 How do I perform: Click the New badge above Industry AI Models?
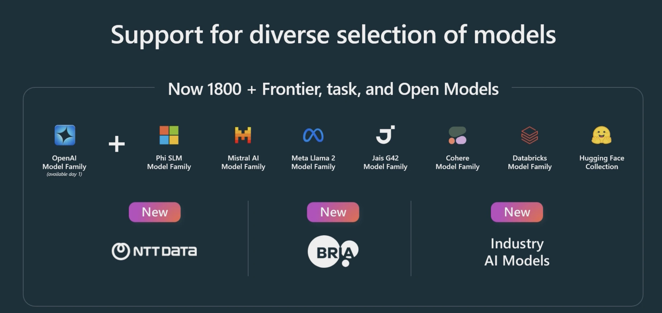click(x=517, y=212)
